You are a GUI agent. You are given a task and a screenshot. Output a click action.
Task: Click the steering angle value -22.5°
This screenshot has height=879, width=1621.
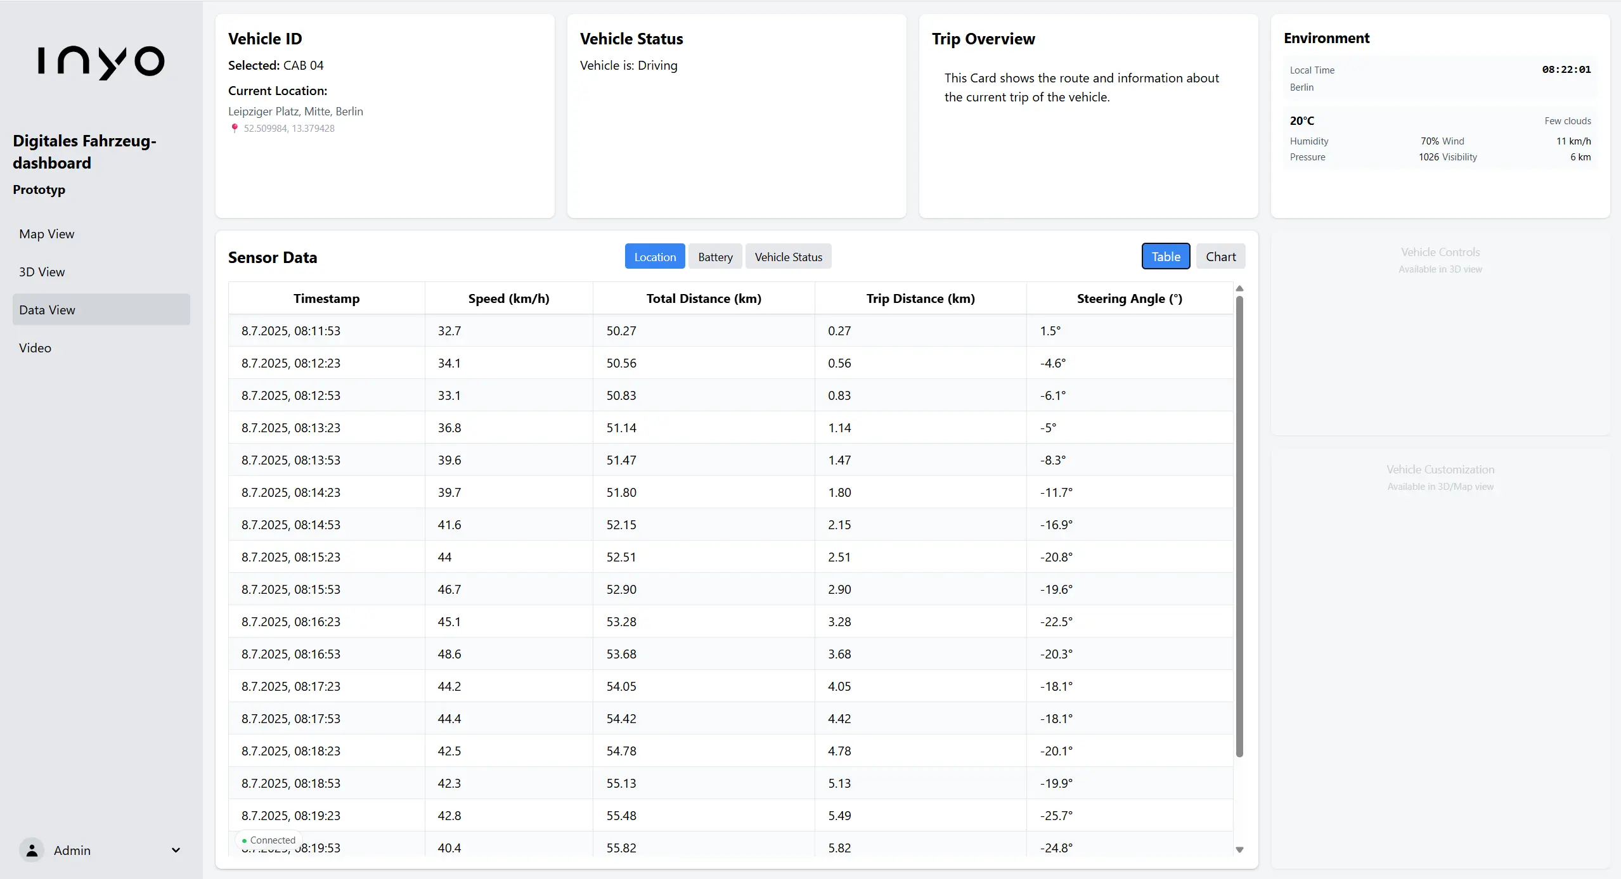(x=1056, y=622)
